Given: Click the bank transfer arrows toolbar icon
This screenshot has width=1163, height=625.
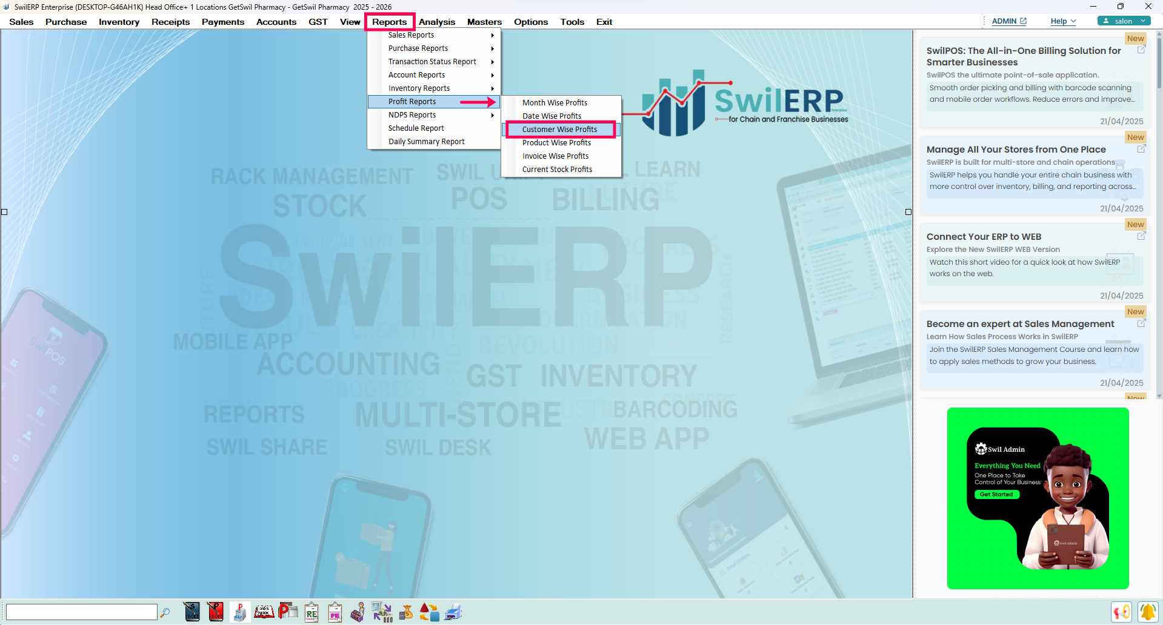Looking at the screenshot, I should tap(382, 612).
